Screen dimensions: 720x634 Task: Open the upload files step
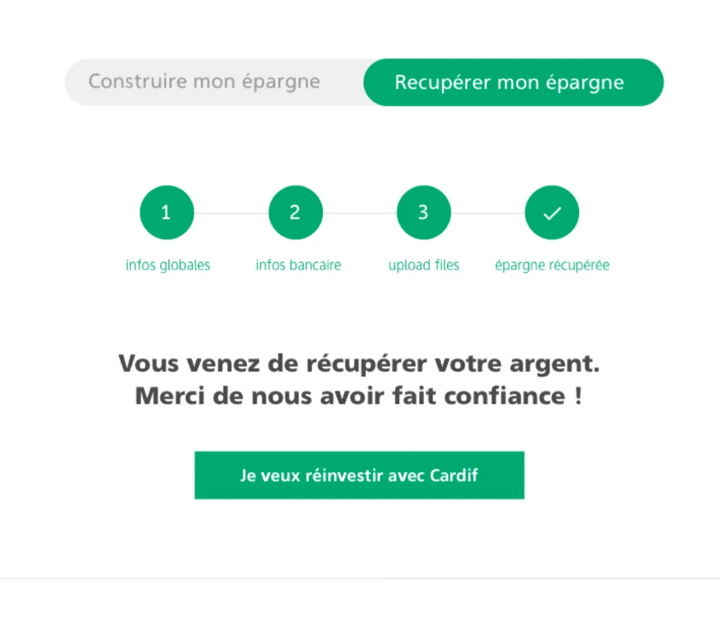423,265
